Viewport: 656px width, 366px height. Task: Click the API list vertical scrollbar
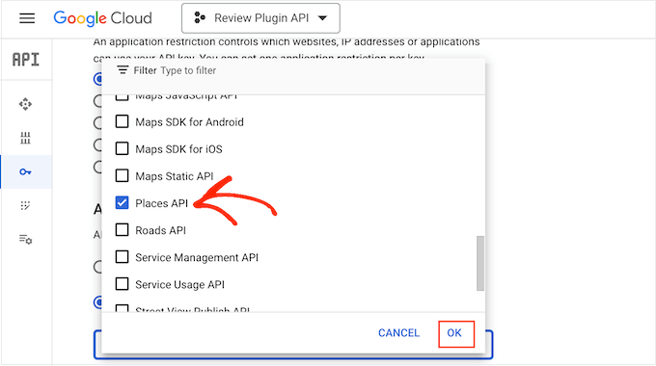click(480, 263)
